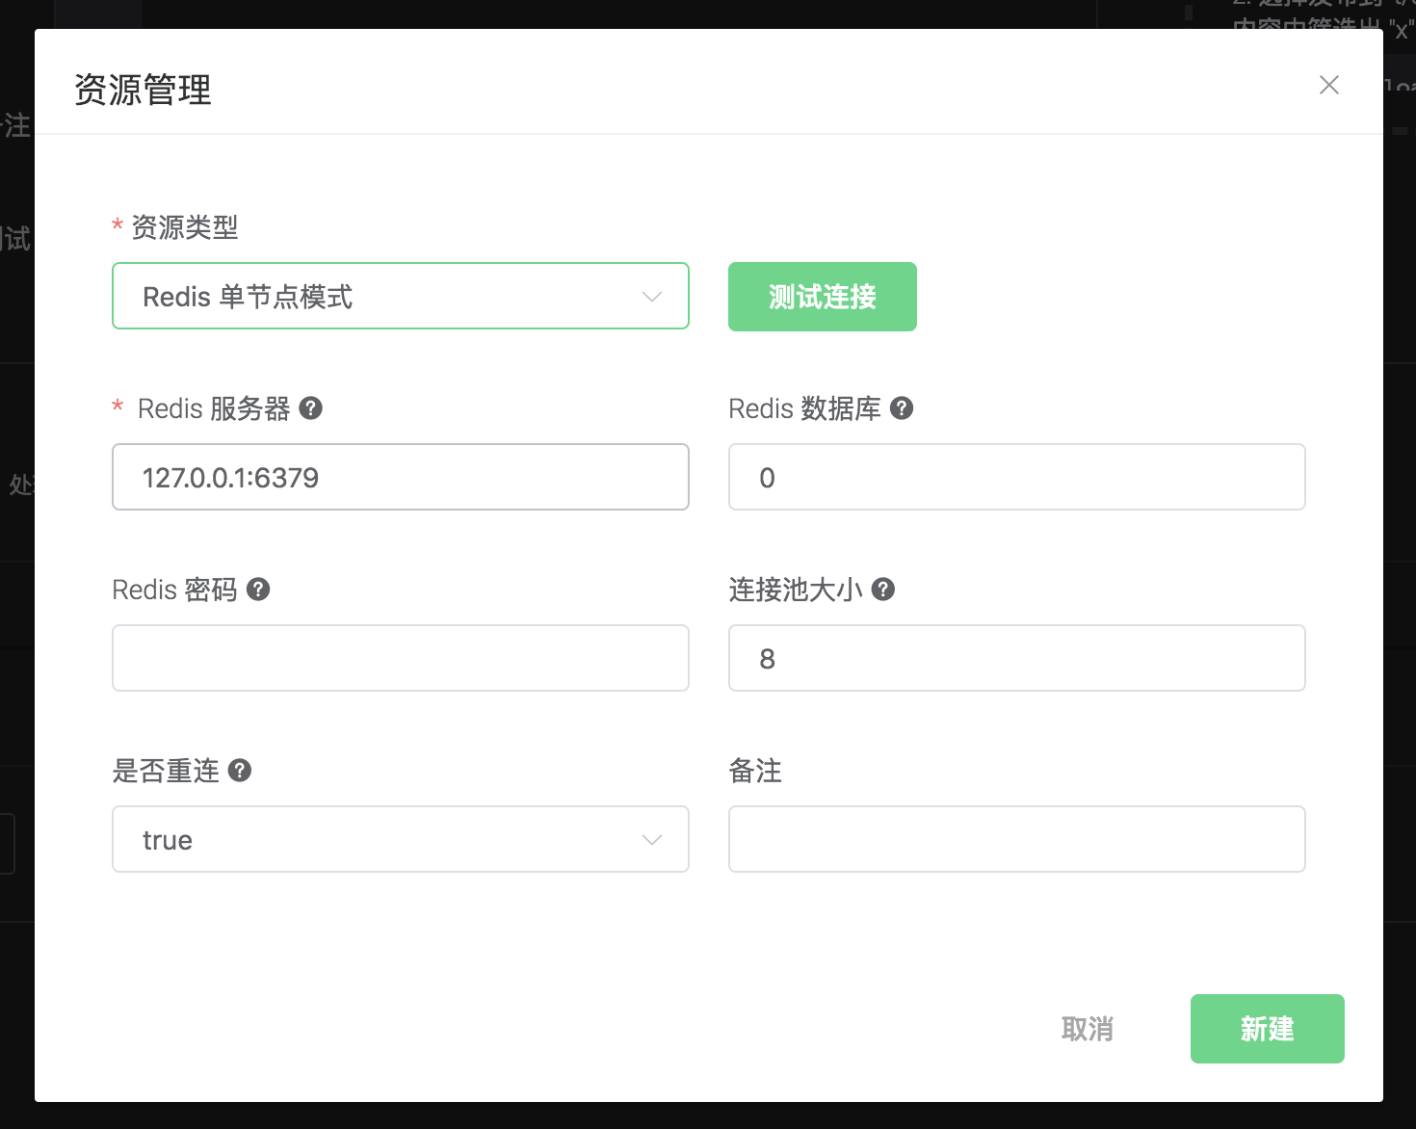Click chevron arrow in 是否重连 selector
The width and height of the screenshot is (1416, 1129).
point(652,840)
